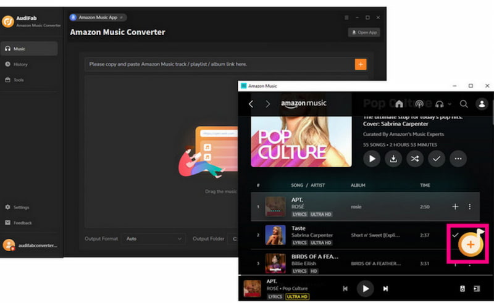Click APT. song thumbnail in list
494x303 pixels.
pyautogui.click(x=275, y=207)
